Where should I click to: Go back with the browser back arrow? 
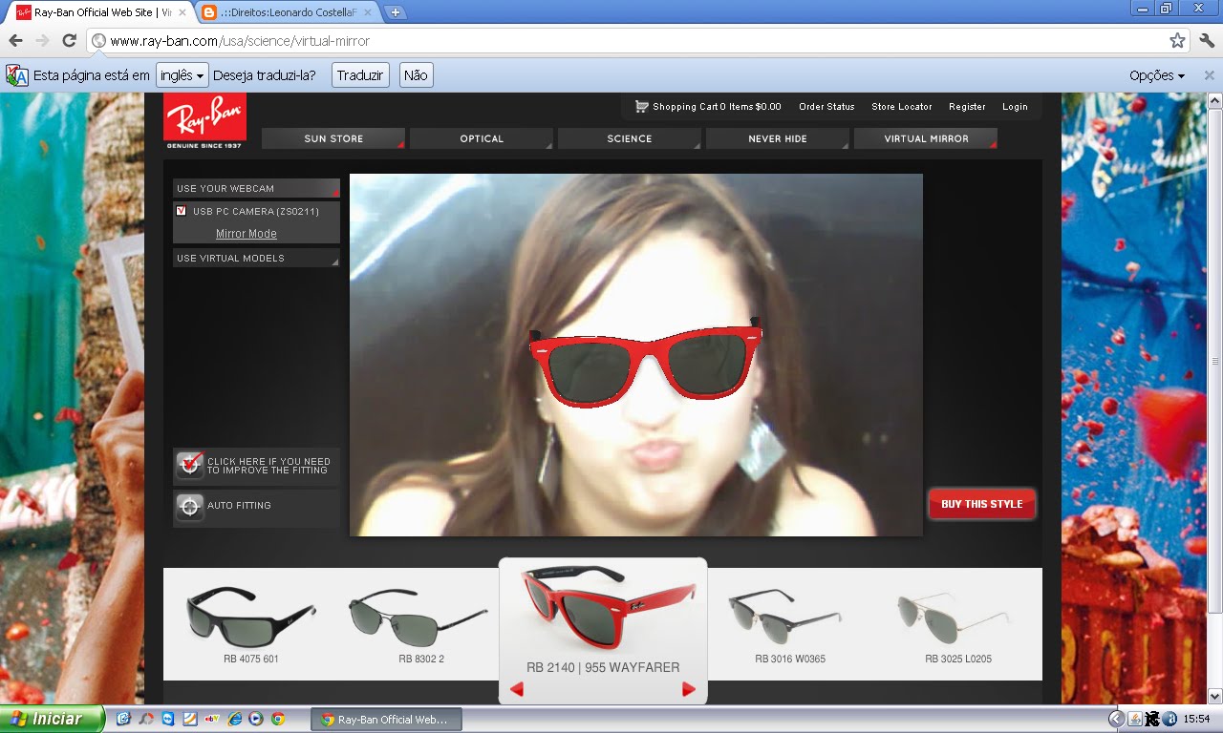coord(15,40)
